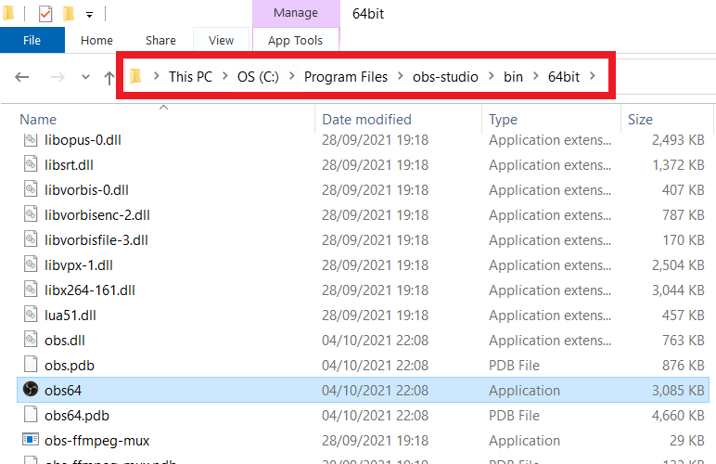Select the file name 'obs64'
The height and width of the screenshot is (464, 716).
click(x=62, y=391)
